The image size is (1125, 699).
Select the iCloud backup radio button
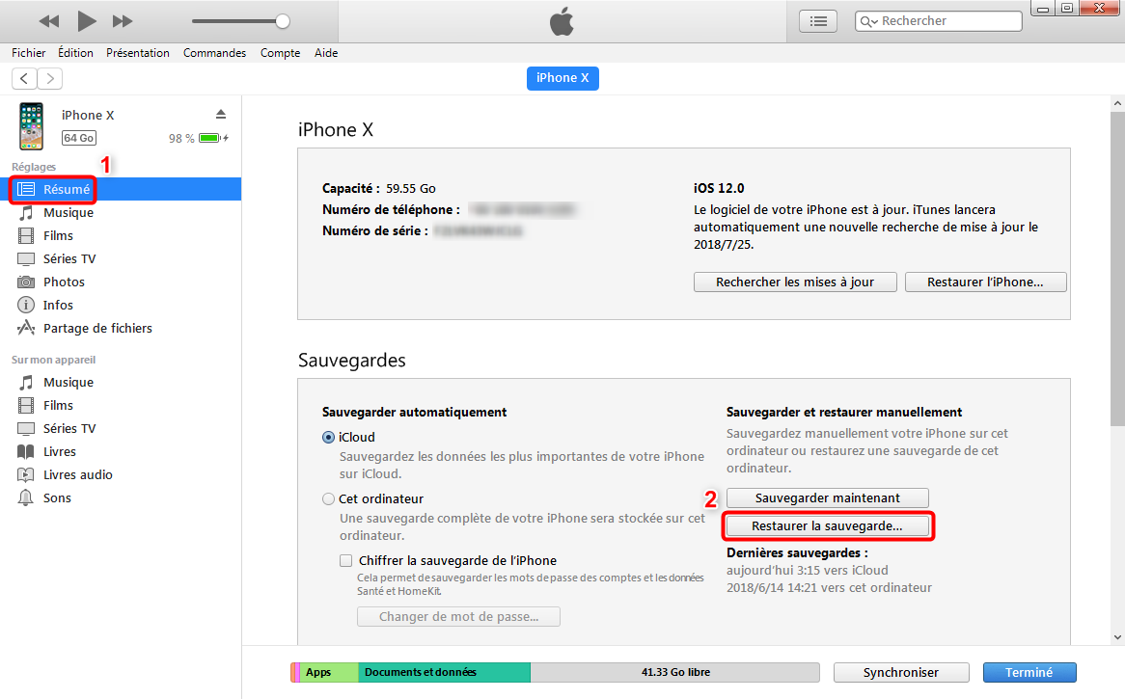329,438
